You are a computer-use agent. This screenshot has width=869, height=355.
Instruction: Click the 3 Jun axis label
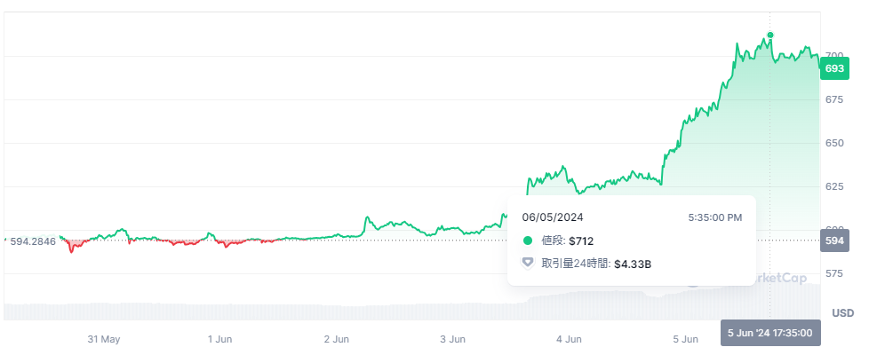[x=452, y=339]
